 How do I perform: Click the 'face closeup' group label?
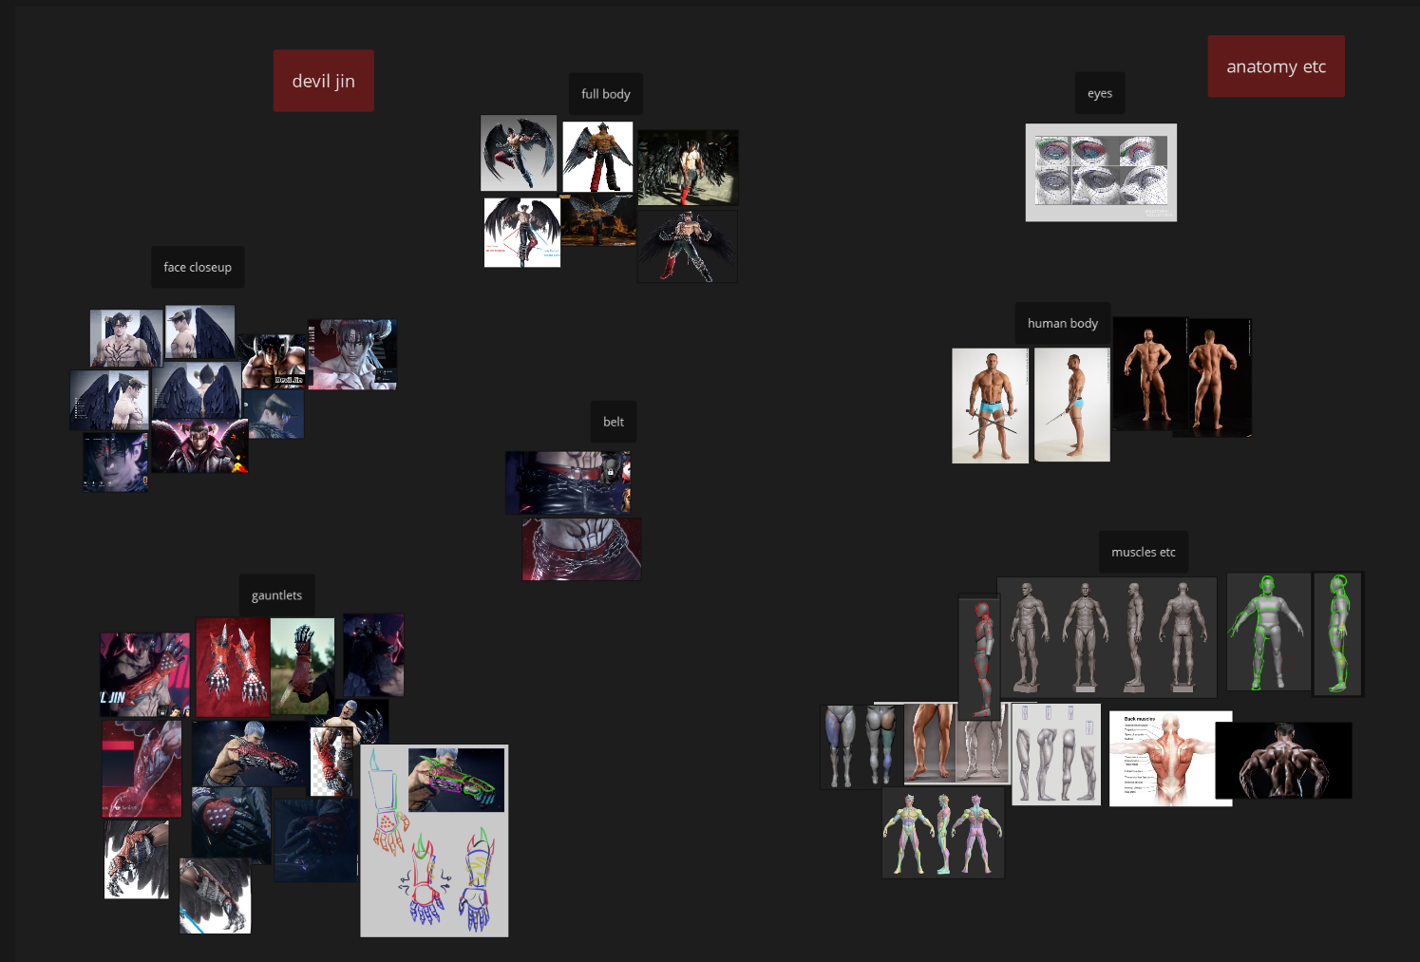[x=198, y=267]
